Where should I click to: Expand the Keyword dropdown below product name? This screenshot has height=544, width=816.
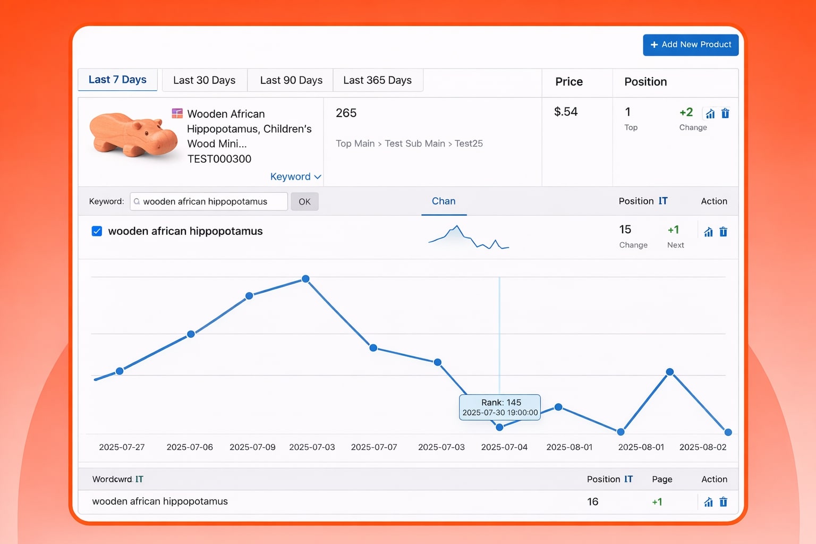295,176
